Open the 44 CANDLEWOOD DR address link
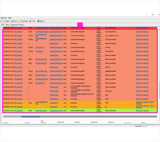This screenshot has width=160, height=142. point(42,32)
